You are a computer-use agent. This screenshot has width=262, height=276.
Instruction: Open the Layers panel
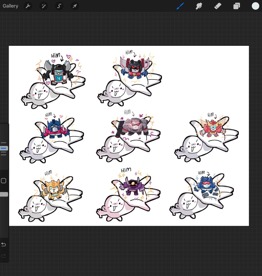[x=237, y=6]
